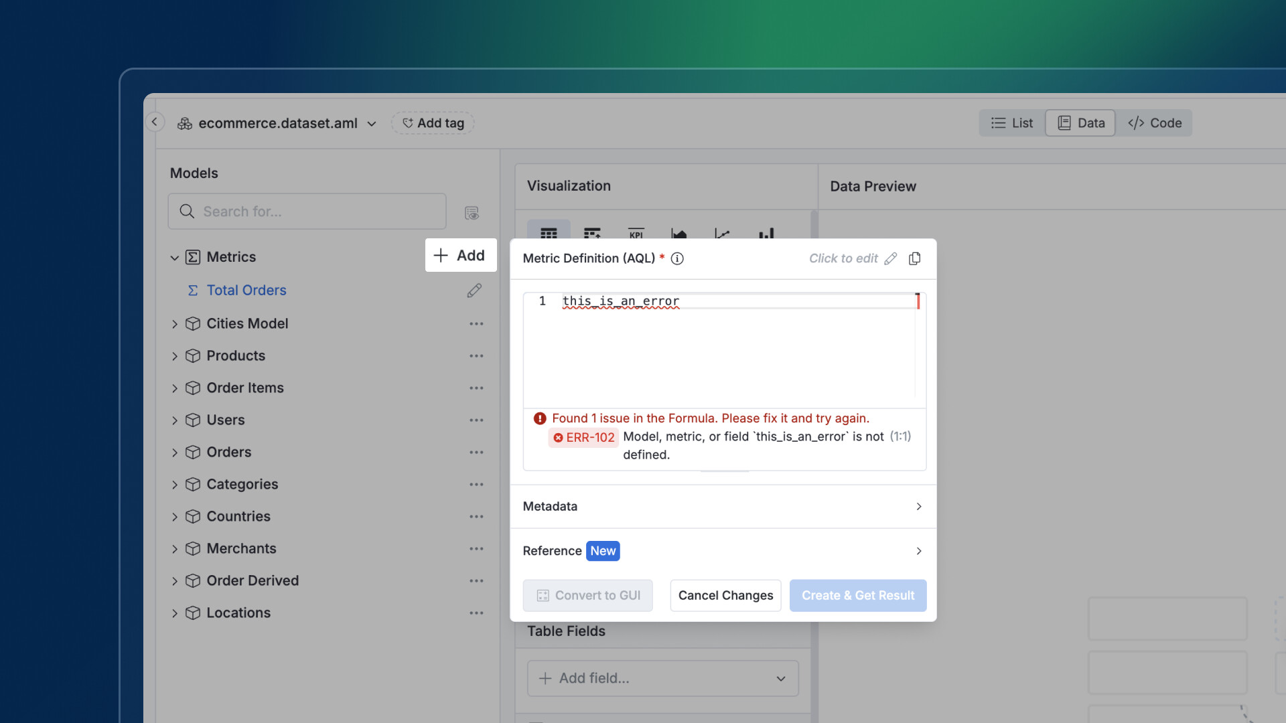Image resolution: width=1286 pixels, height=723 pixels.
Task: Open the Add field dropdown
Action: pyautogui.click(x=662, y=678)
